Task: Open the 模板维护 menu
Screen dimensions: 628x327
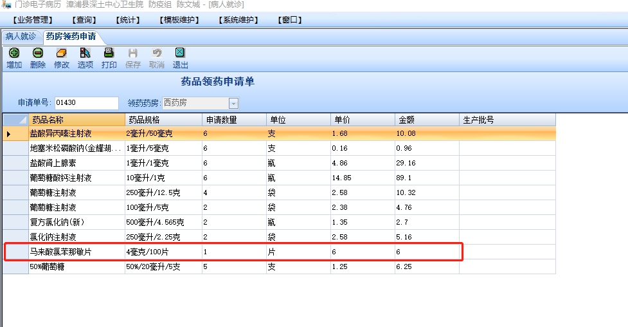Action: point(179,20)
